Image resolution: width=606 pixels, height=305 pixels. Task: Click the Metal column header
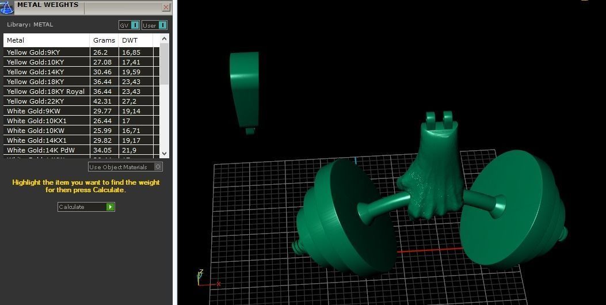[47, 40]
